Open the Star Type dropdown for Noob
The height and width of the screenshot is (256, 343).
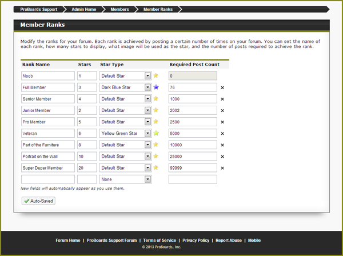click(x=125, y=76)
